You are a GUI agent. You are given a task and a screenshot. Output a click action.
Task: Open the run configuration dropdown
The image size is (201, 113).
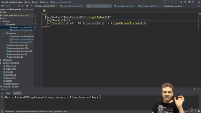pyautogui.click(x=164, y=2)
